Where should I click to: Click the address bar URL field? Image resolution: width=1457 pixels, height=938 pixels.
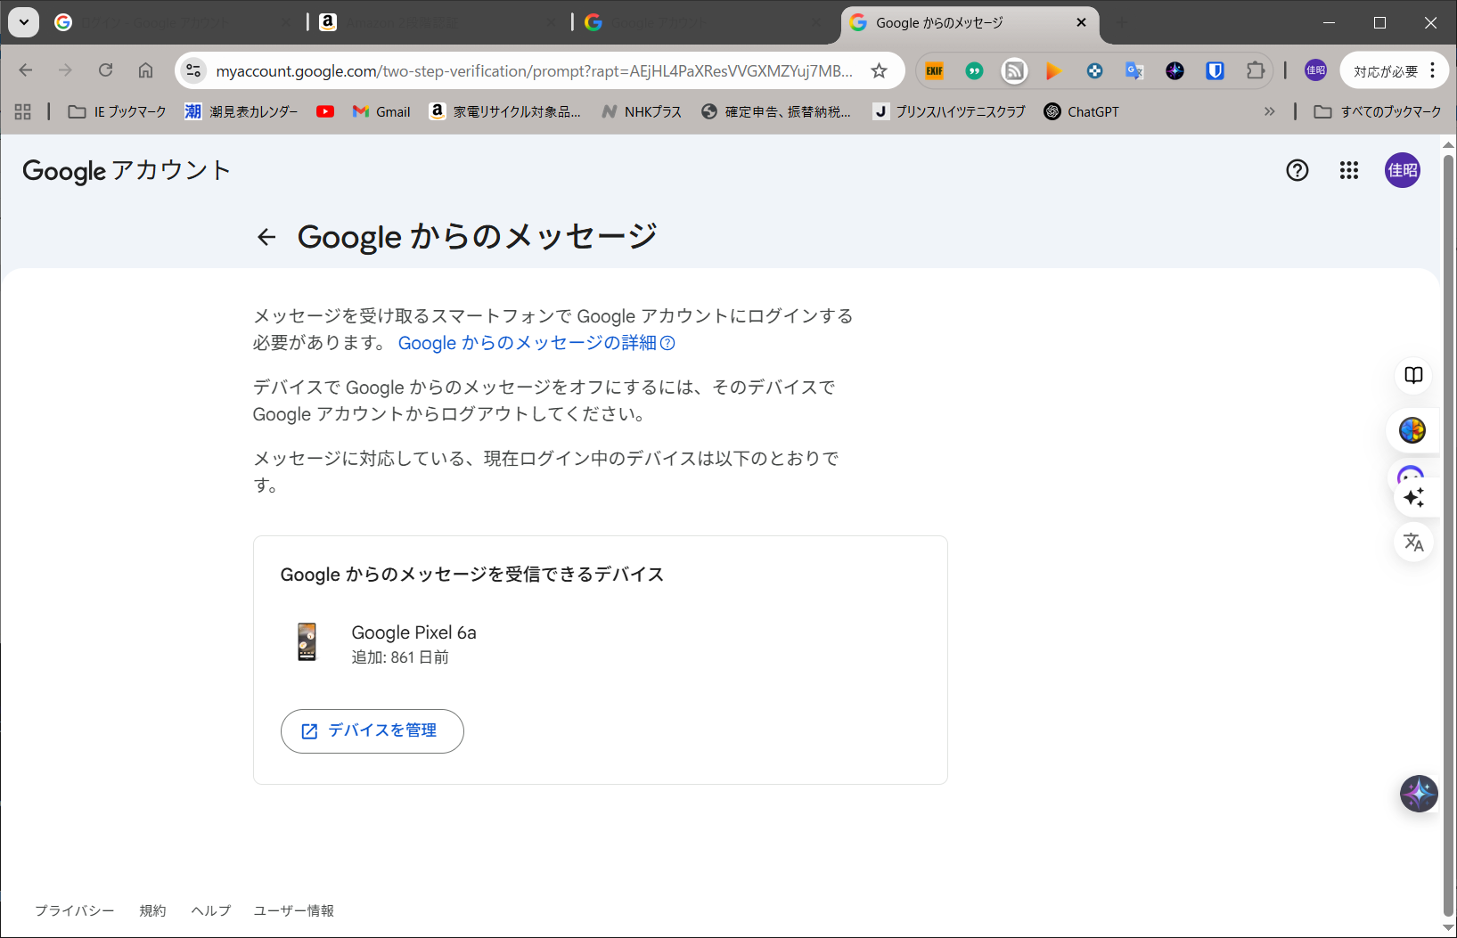[x=533, y=71]
